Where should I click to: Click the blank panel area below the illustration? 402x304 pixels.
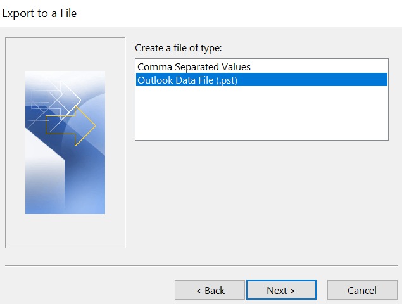click(65, 231)
